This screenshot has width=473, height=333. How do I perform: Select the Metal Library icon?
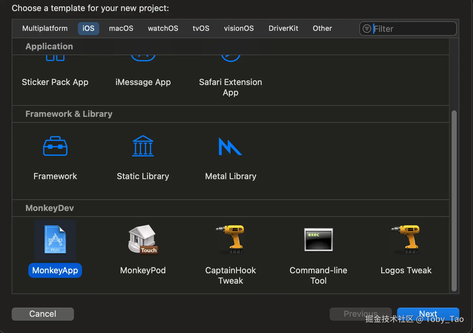(230, 146)
